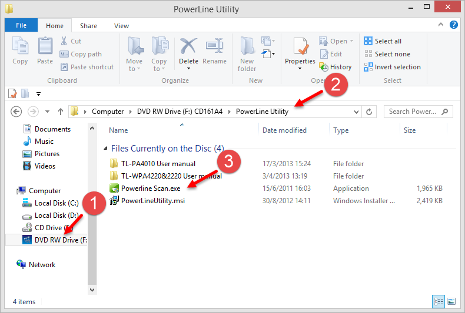Click the Forward navigation arrow
Screen dimensions: 465x313
coord(33,112)
